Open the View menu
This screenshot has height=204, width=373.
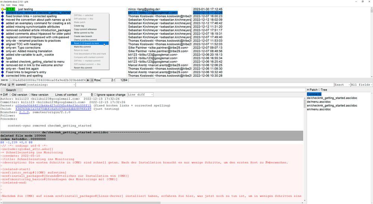click(15, 5)
